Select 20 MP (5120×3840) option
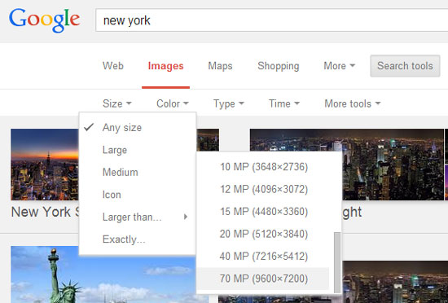The image size is (448, 303). [263, 234]
